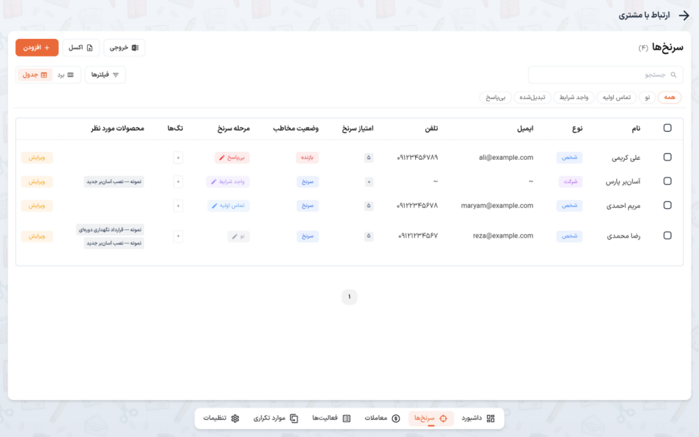Go to معاملات in bottom navigation
699x437 pixels.
(x=382, y=419)
